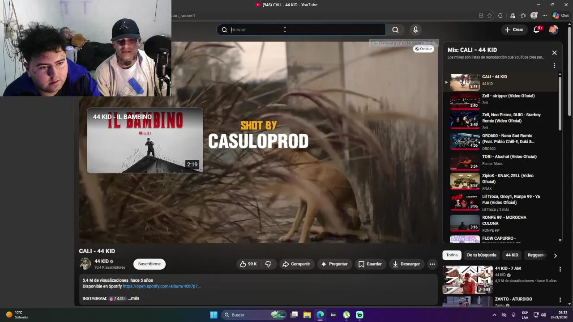This screenshot has height=322, width=573.
Task: Dislike the CALI video
Action: [x=269, y=264]
